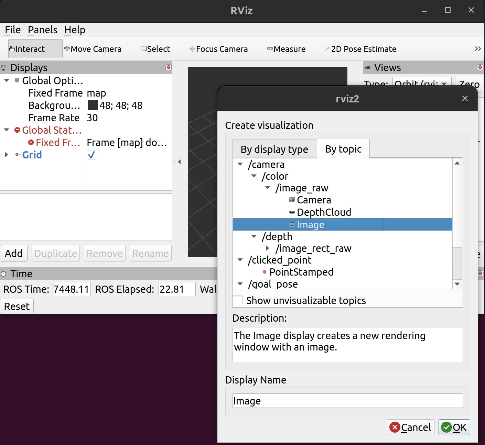Activate the Move Camera tool icon

pyautogui.click(x=67, y=49)
